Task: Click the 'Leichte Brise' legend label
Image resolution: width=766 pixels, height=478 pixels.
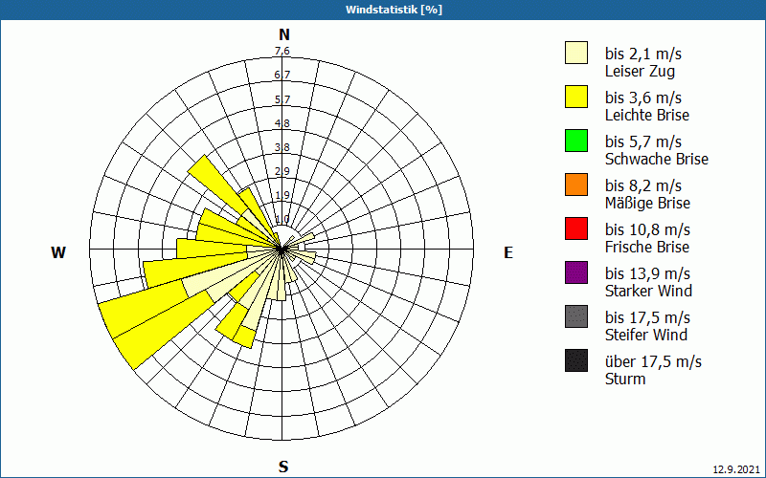Action: 647,115
